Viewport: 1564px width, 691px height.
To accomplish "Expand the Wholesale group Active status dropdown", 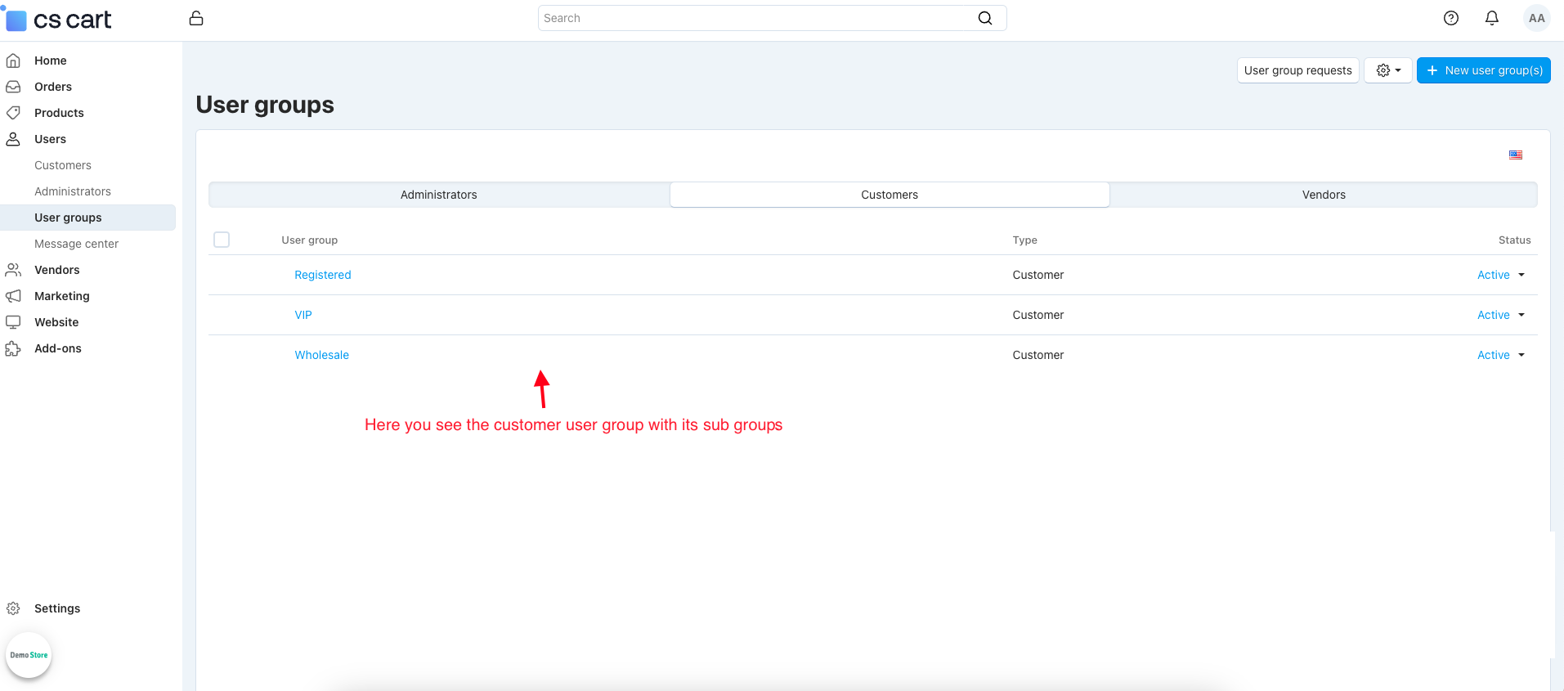I will coord(1500,355).
